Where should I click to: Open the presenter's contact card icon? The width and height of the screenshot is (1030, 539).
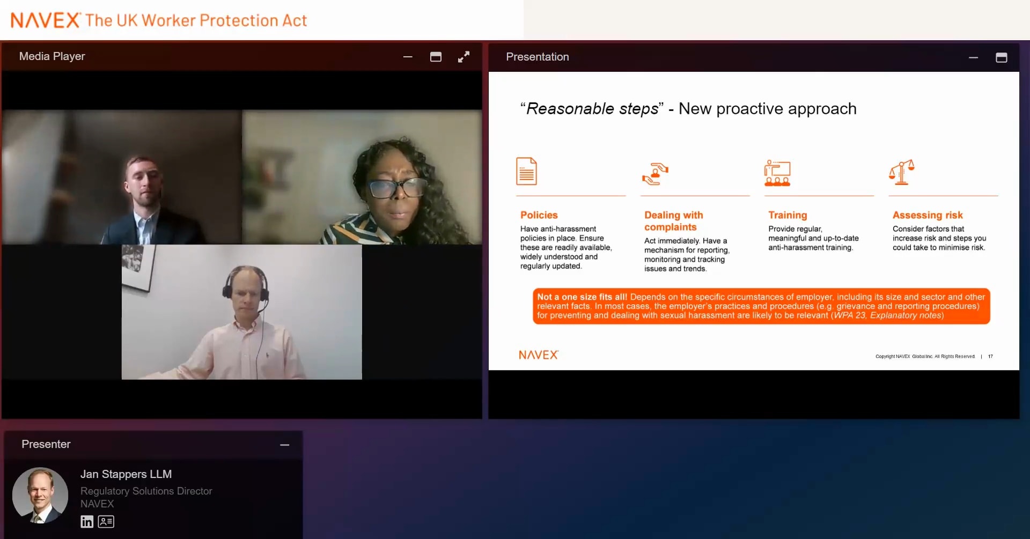[106, 521]
